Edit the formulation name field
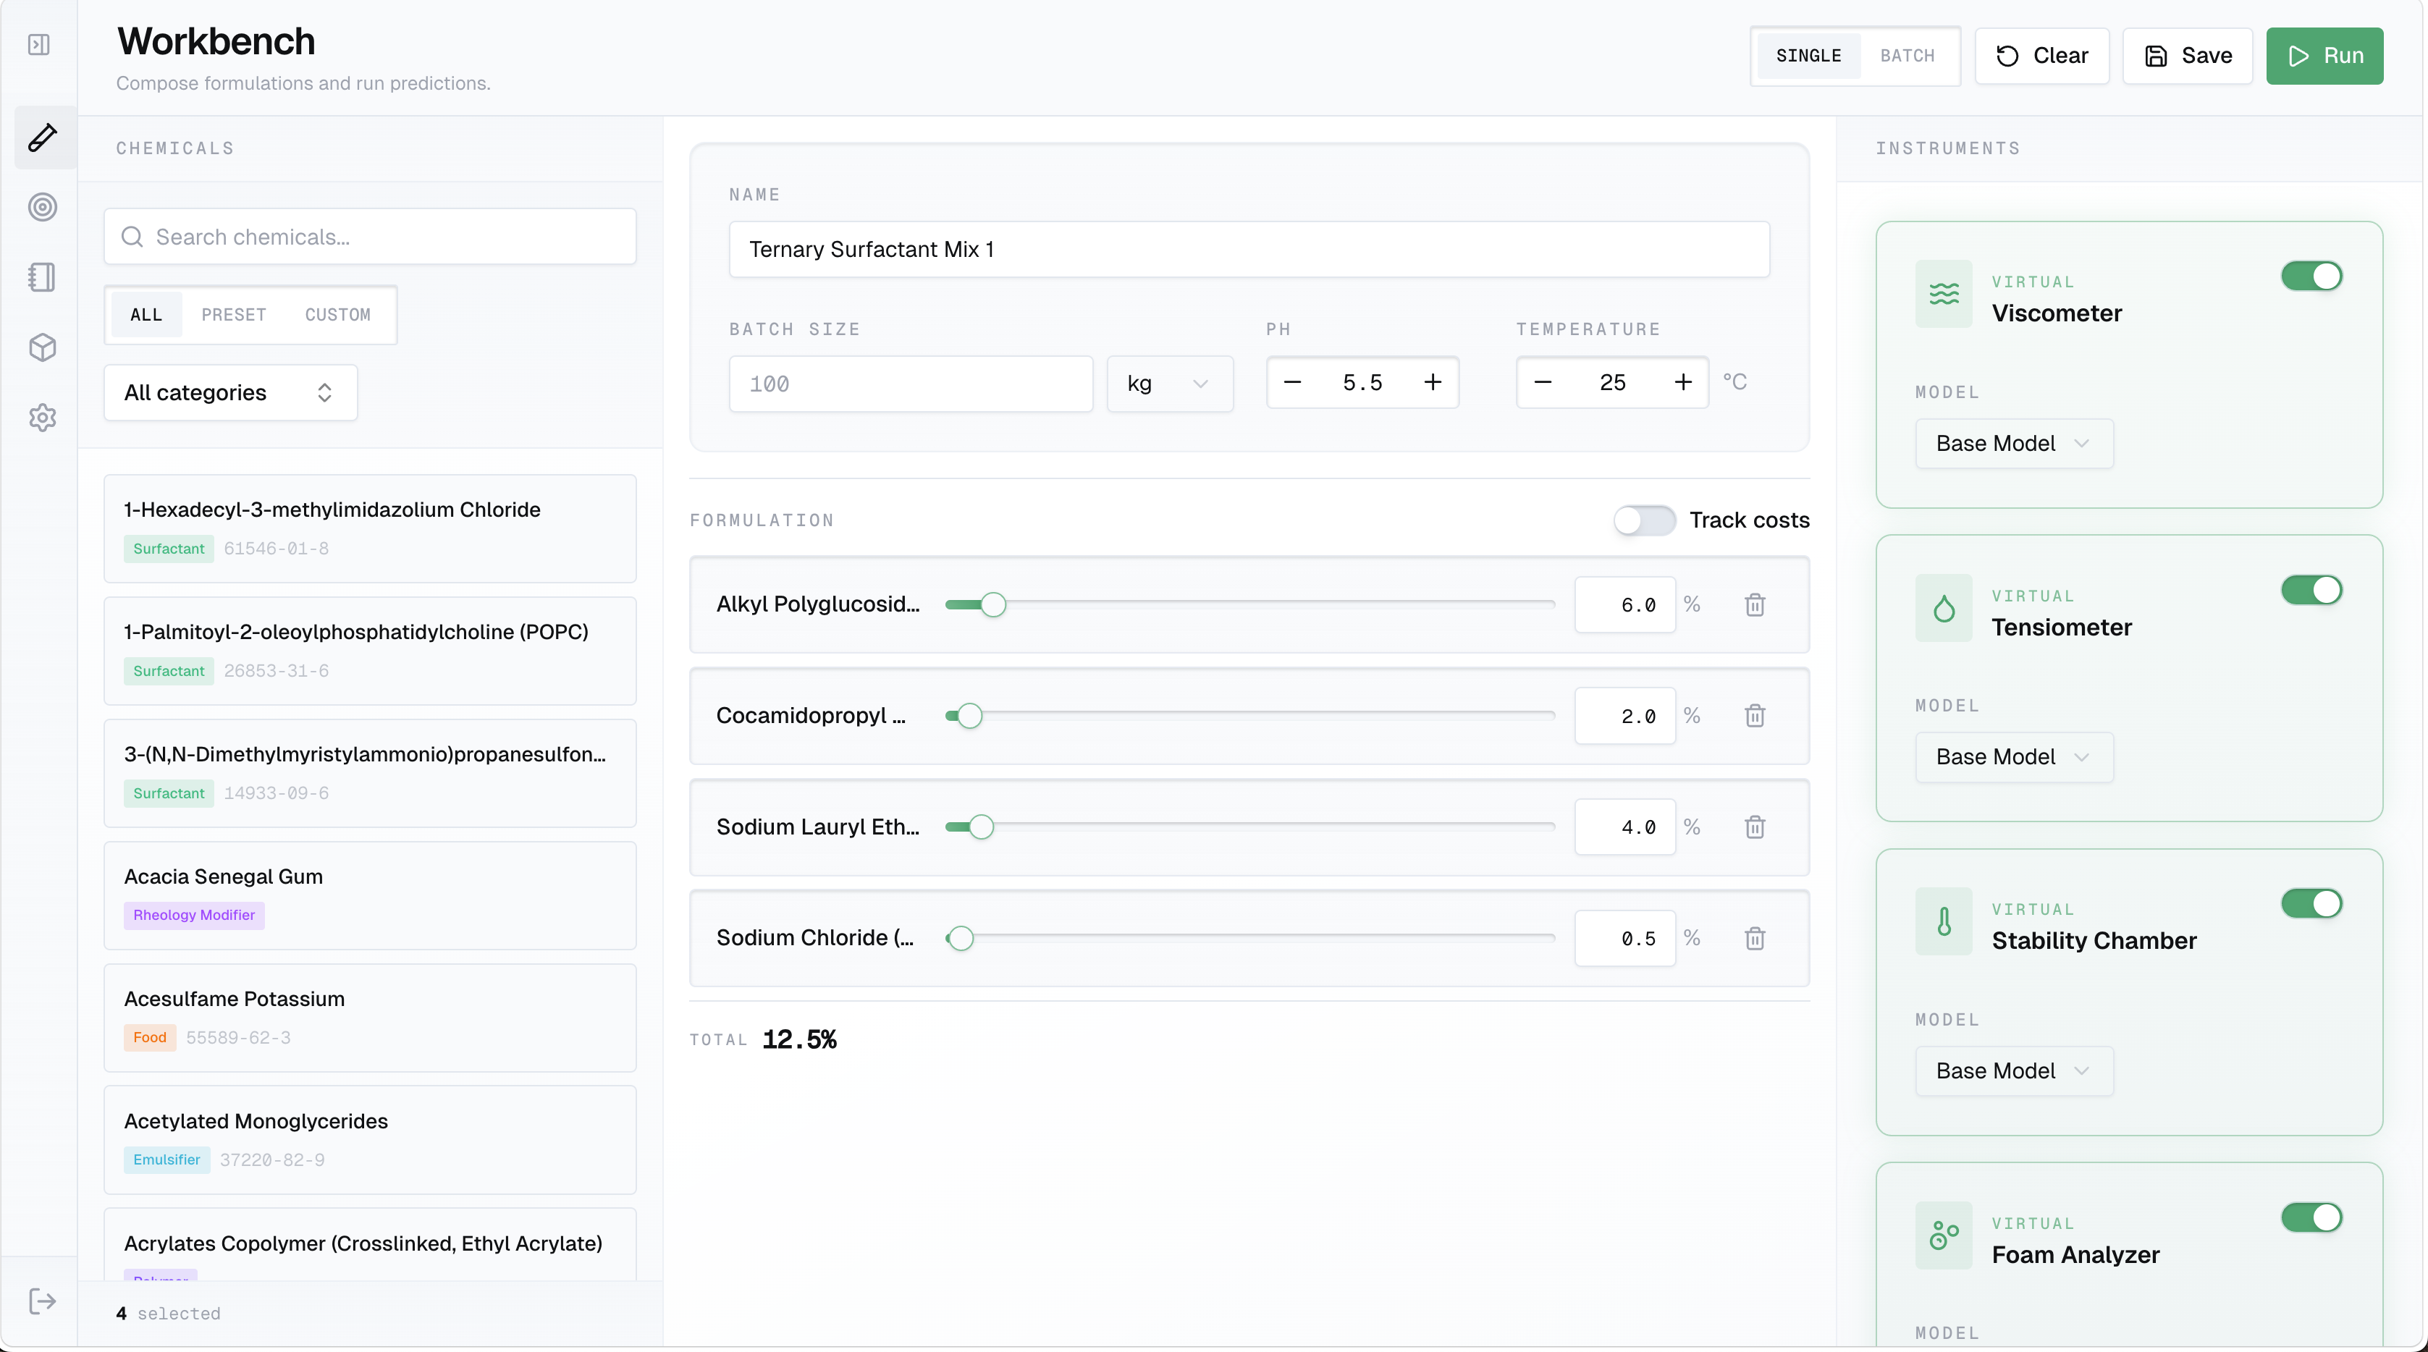Viewport: 2428px width, 1352px height. coord(1249,250)
